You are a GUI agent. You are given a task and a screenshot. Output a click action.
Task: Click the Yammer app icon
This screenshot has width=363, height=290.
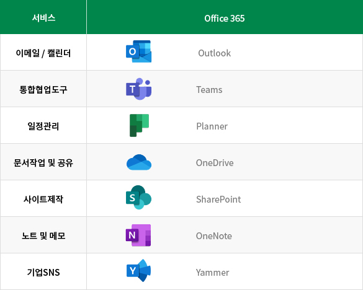138,270
